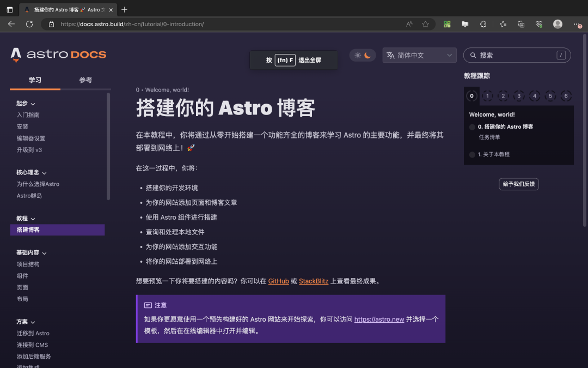
Task: Click the refresh page icon
Action: [x=29, y=24]
